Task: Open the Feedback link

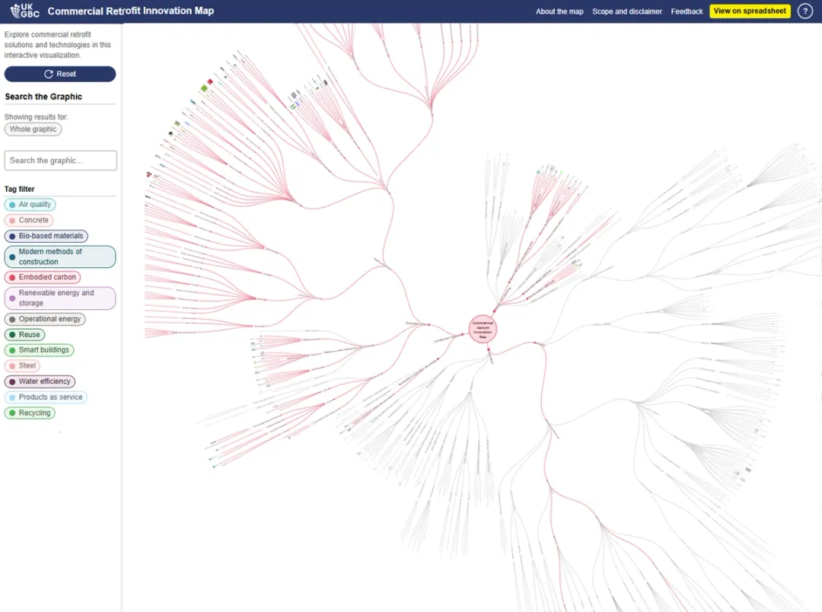Action: 687,11
